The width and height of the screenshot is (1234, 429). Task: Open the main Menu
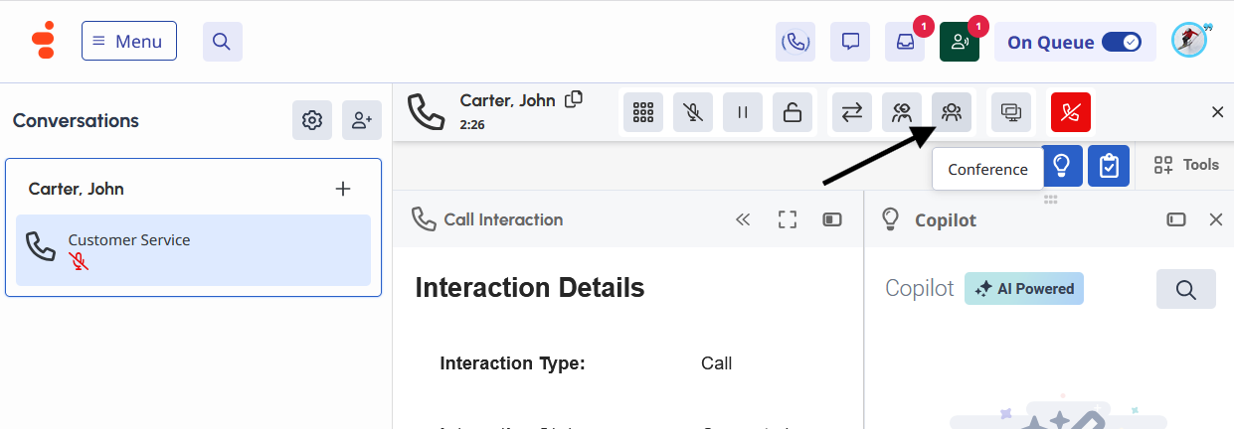tap(129, 42)
